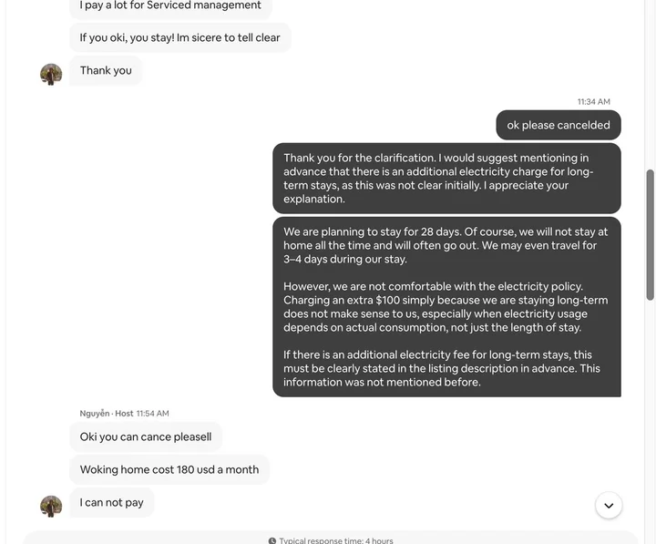
Task: Open host avatar beside 'I can not pay'
Action: point(51,507)
